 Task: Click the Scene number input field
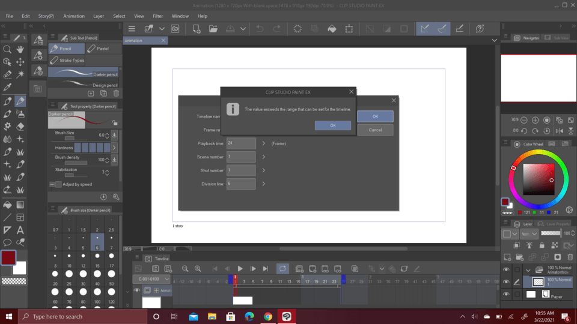pyautogui.click(x=241, y=157)
